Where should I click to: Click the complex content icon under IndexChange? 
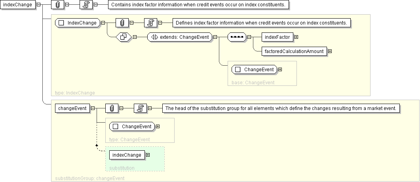click(x=123, y=37)
